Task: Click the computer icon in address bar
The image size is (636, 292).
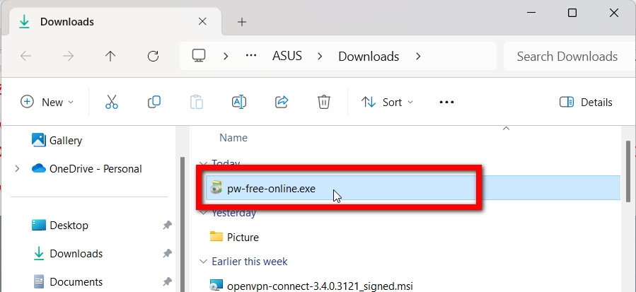Action: tap(199, 56)
